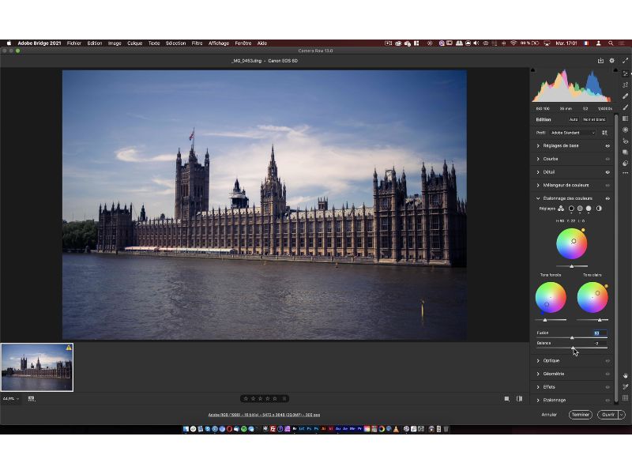Click the Terminer button
The height and width of the screenshot is (474, 632).
pos(580,414)
